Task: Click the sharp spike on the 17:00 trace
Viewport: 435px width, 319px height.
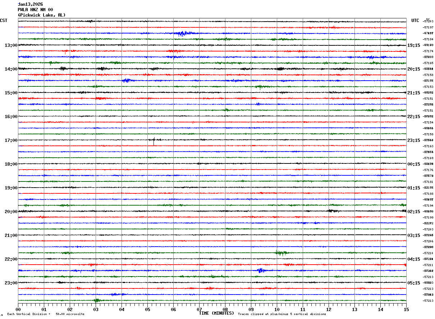Action: coord(154,141)
